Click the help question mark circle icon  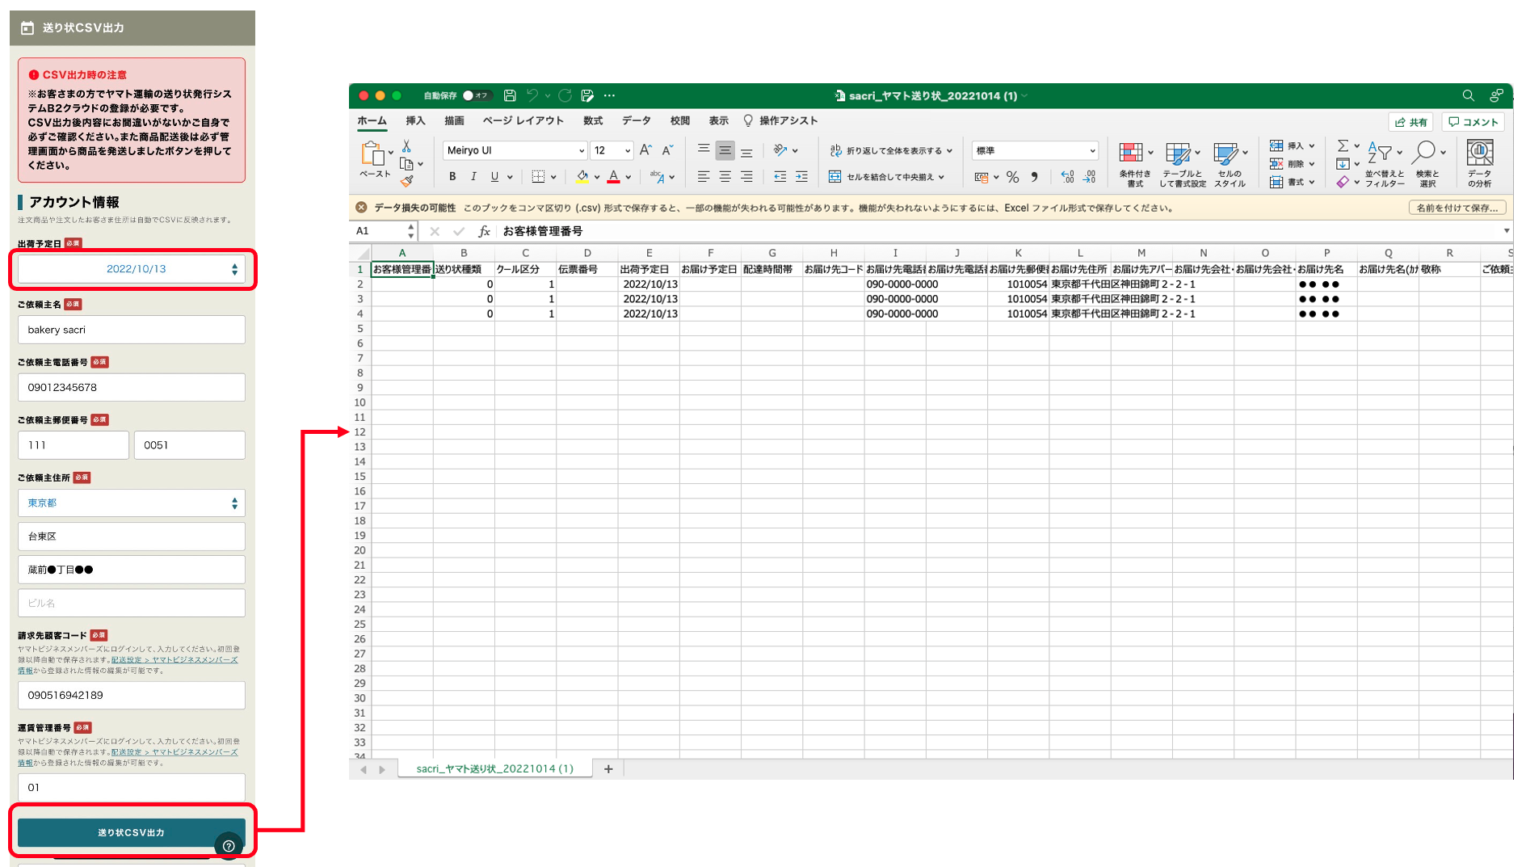pyautogui.click(x=229, y=846)
